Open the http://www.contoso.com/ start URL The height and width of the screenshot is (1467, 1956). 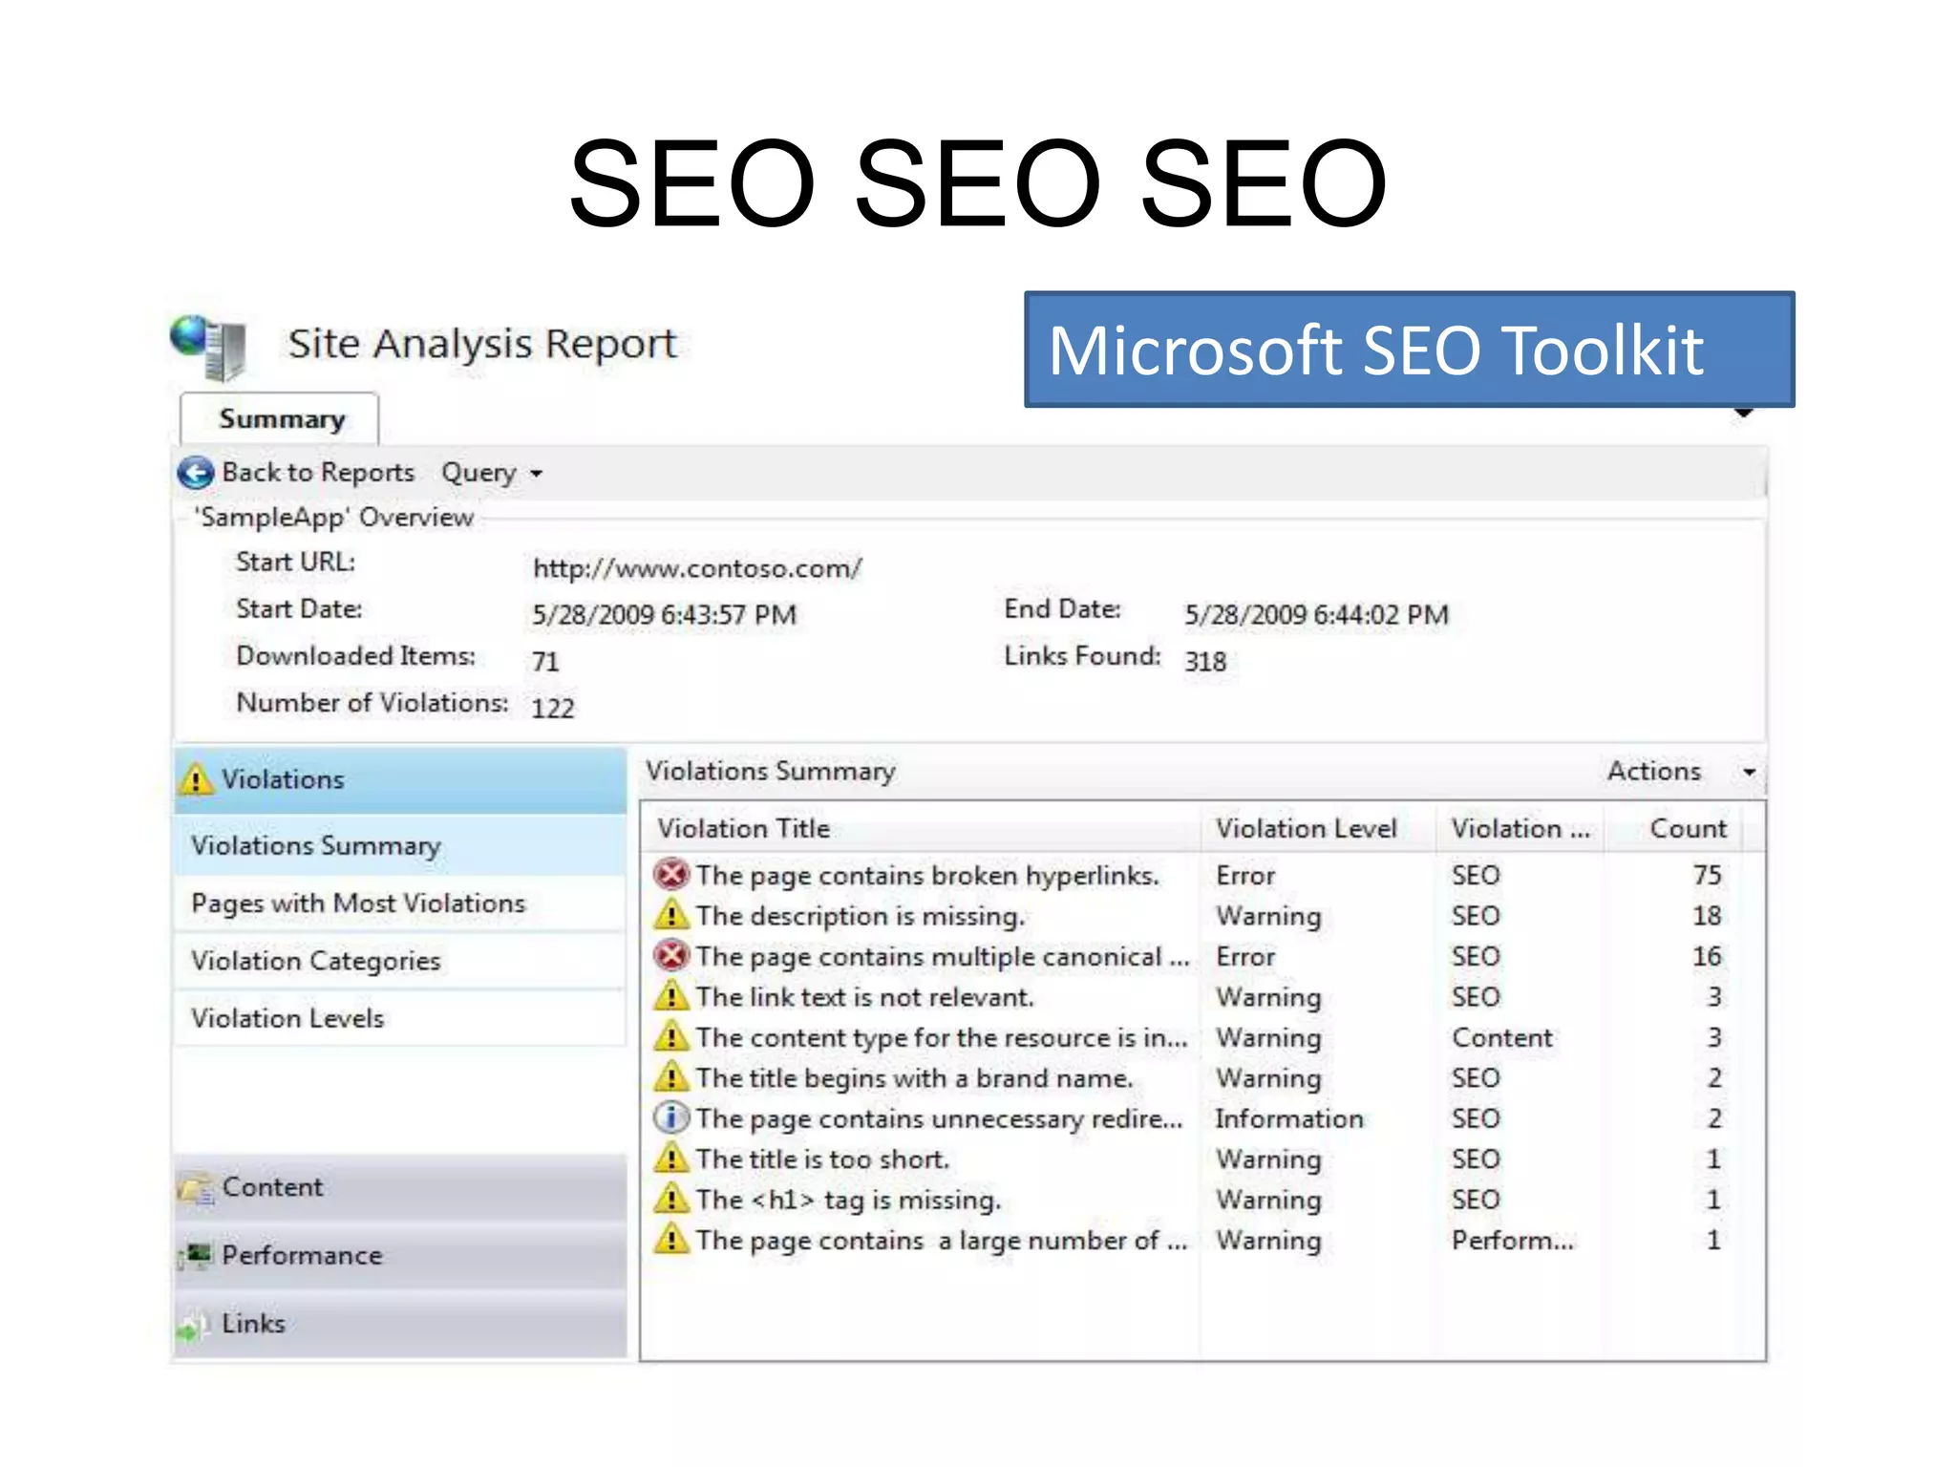coord(697,569)
